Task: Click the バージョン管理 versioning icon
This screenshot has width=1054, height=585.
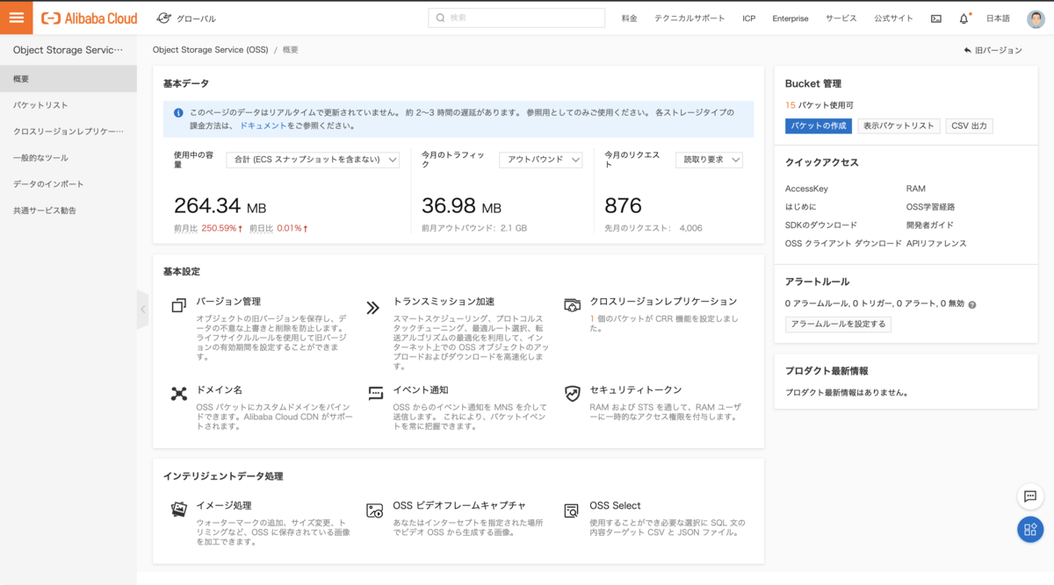Action: (179, 305)
